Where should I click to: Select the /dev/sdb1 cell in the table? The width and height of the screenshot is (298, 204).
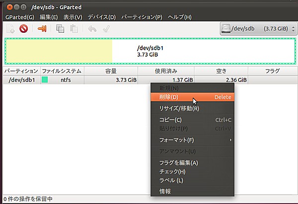pyautogui.click(x=22, y=80)
